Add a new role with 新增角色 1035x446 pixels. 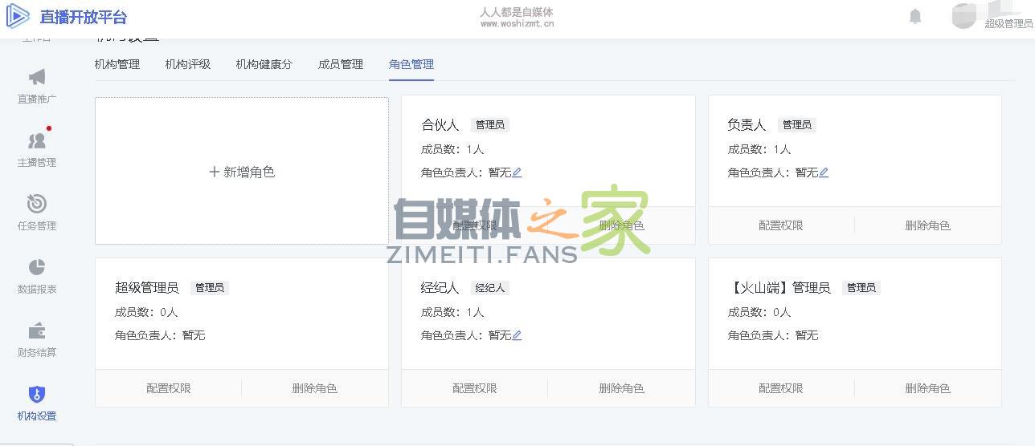coord(242,172)
